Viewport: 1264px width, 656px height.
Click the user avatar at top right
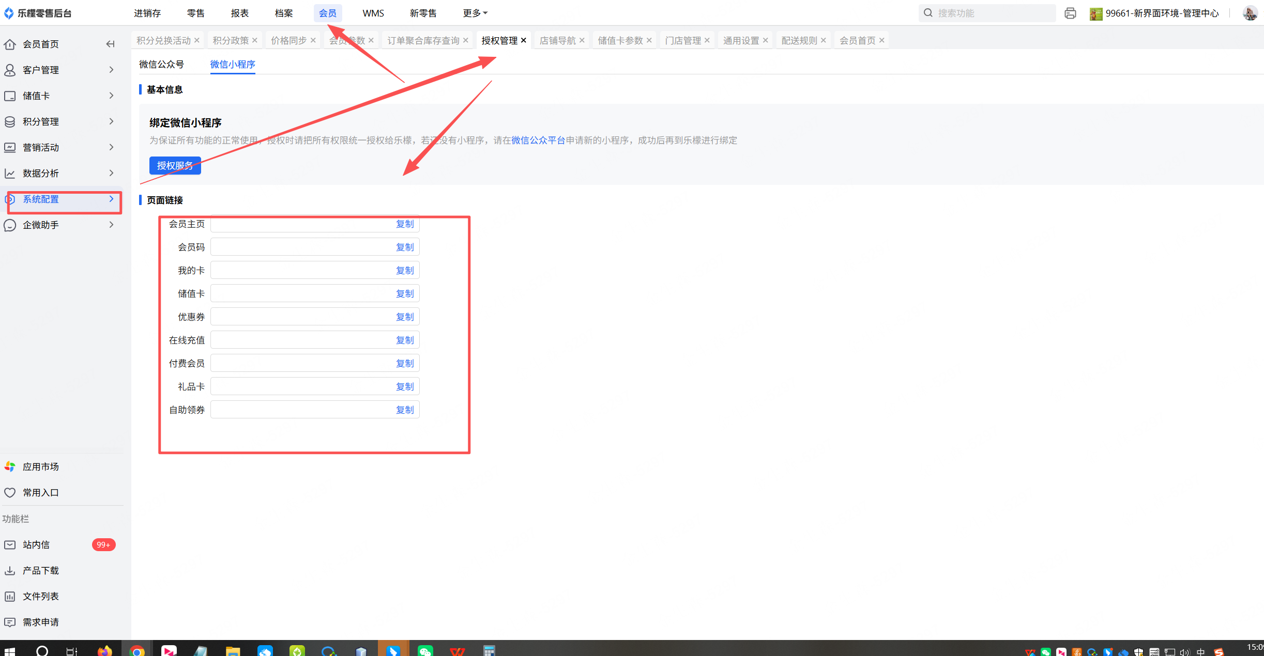1250,13
